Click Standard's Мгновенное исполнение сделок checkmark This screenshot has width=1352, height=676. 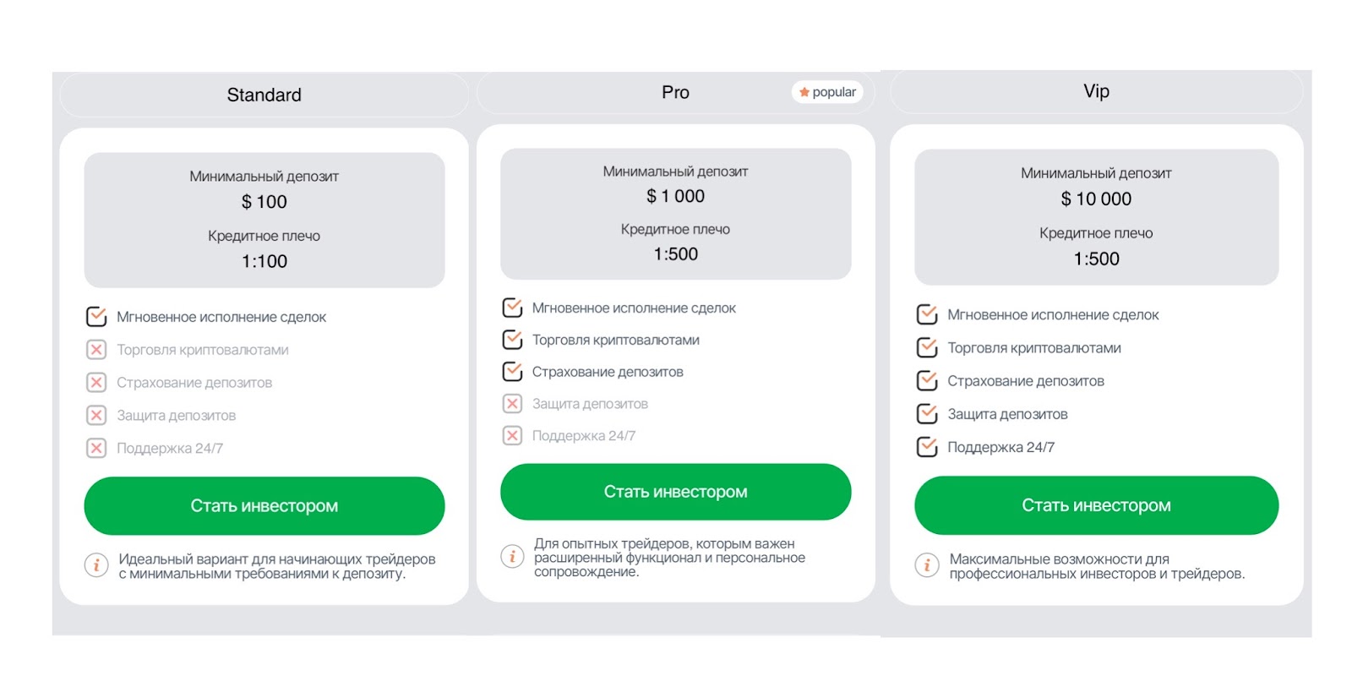96,317
